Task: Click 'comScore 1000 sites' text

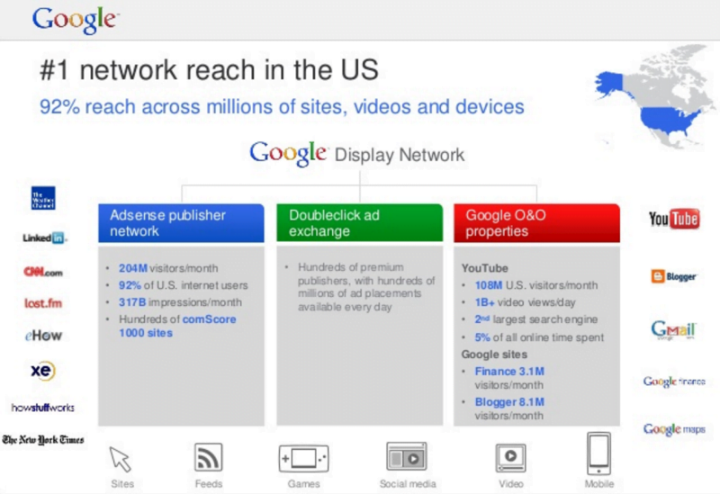Action: [x=177, y=326]
